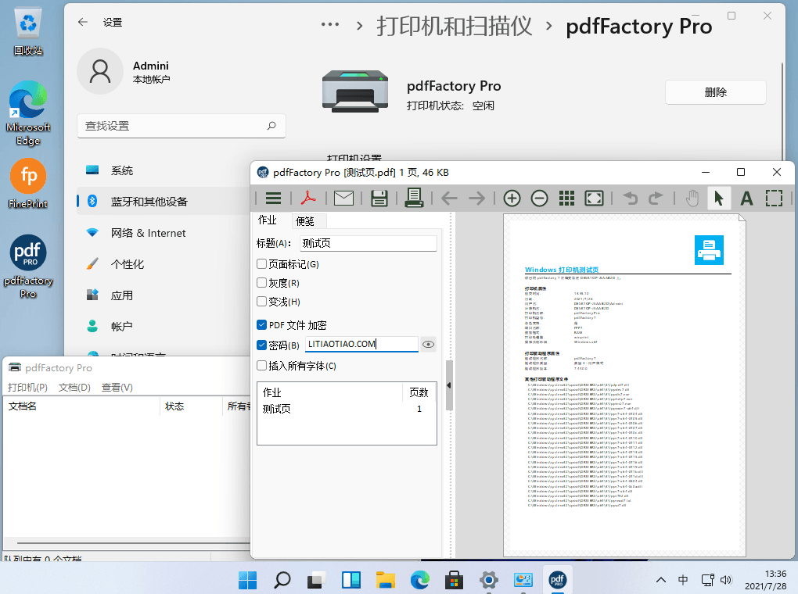Click Settings back arrow button
Screen dimensions: 798x594
83,22
